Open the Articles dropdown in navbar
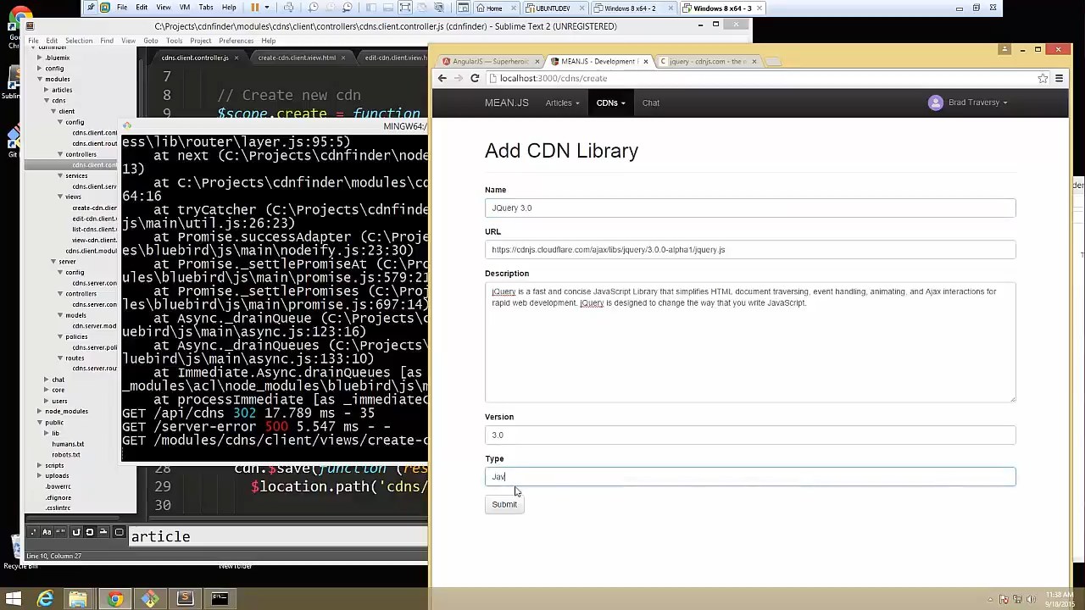1085x610 pixels. coord(562,103)
